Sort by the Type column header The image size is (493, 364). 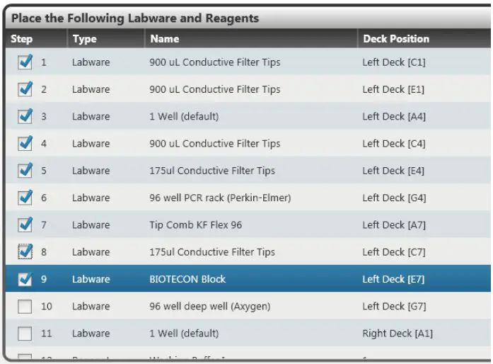(x=85, y=39)
